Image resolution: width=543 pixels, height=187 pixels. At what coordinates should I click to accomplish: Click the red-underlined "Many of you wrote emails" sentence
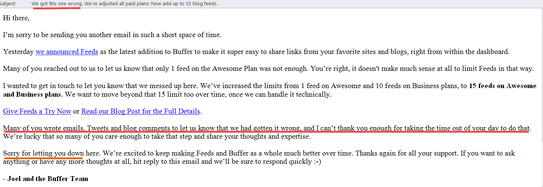coord(267,128)
